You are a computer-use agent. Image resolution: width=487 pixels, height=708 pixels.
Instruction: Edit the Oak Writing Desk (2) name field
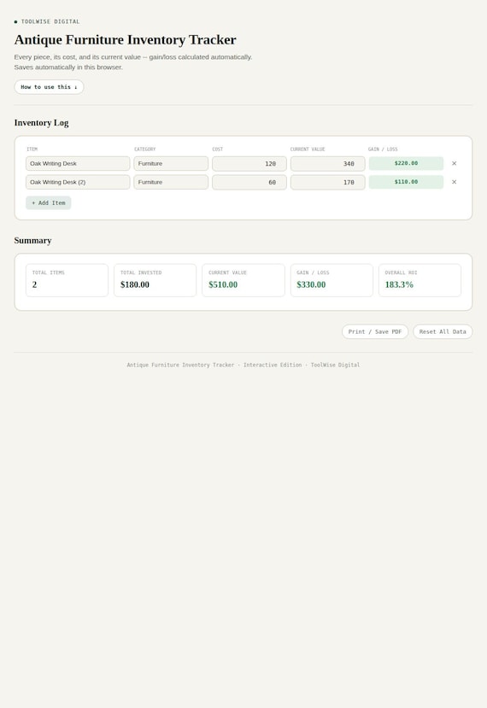point(78,182)
